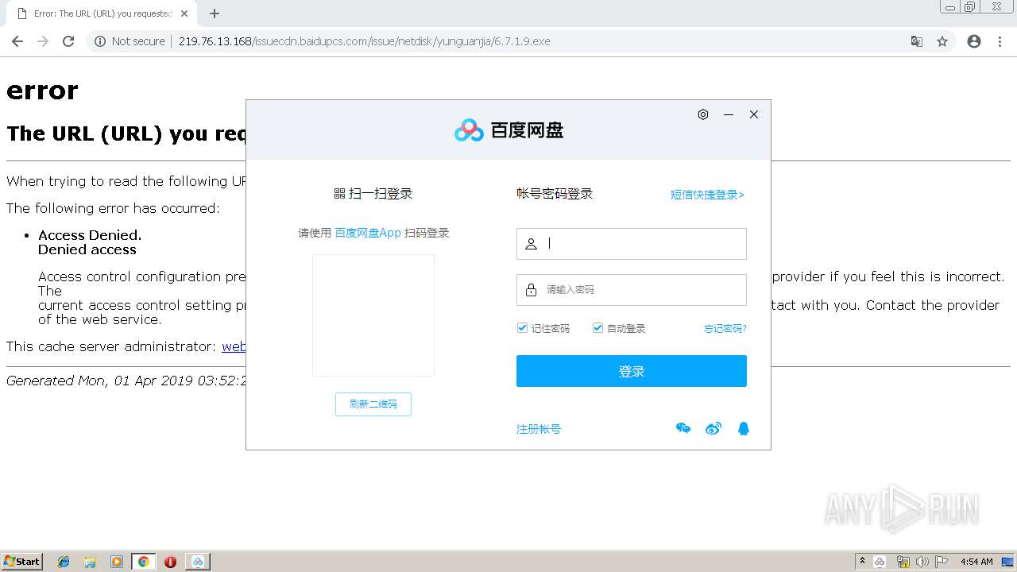Click the 帐号密码登录 heading
This screenshot has height=572, width=1017.
tap(555, 194)
